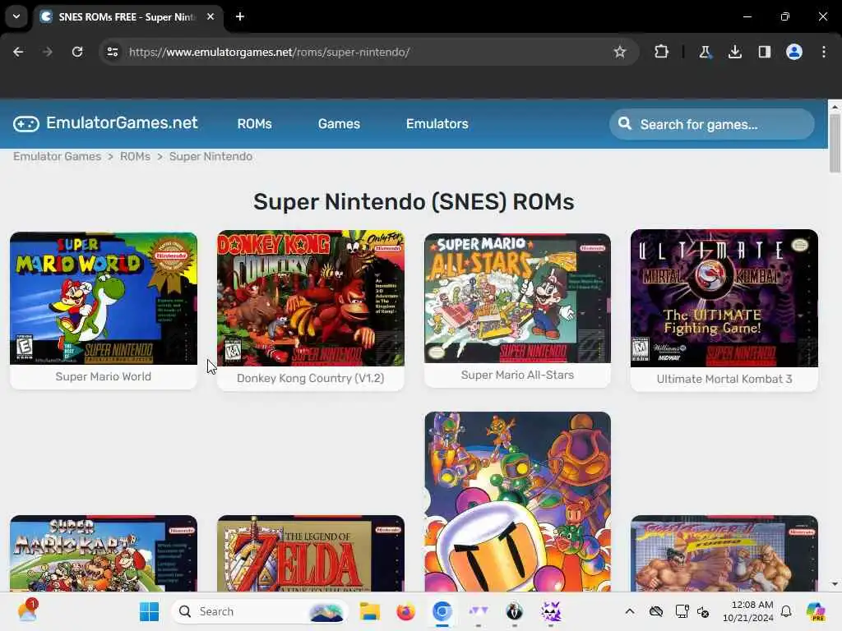Open the Super Mario World cover art
This screenshot has height=631, width=842.
point(104,298)
